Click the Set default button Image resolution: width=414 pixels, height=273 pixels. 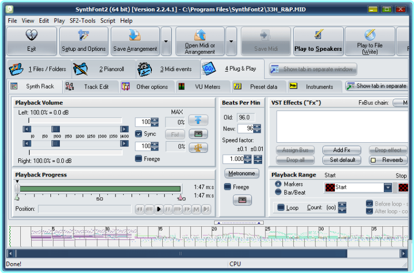tap(342, 160)
